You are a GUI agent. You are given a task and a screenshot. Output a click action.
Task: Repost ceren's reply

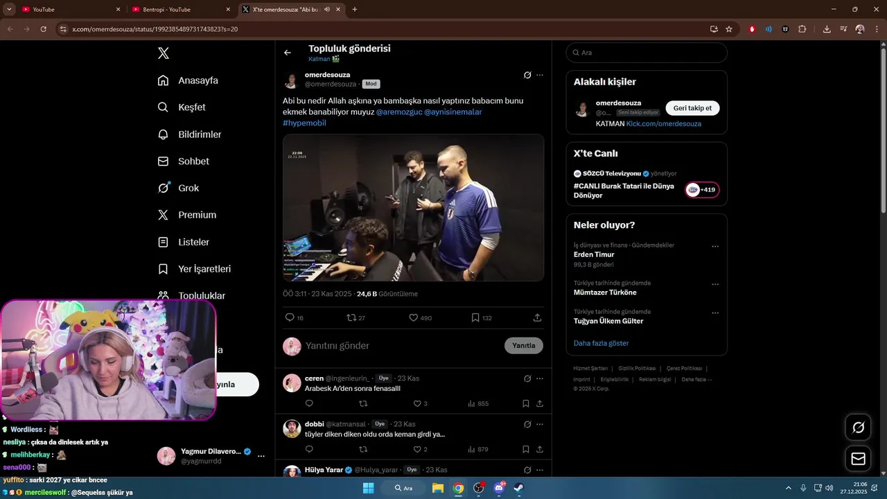[x=363, y=403]
